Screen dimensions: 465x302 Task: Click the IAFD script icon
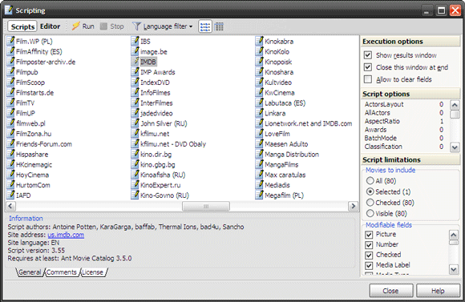coord(10,195)
